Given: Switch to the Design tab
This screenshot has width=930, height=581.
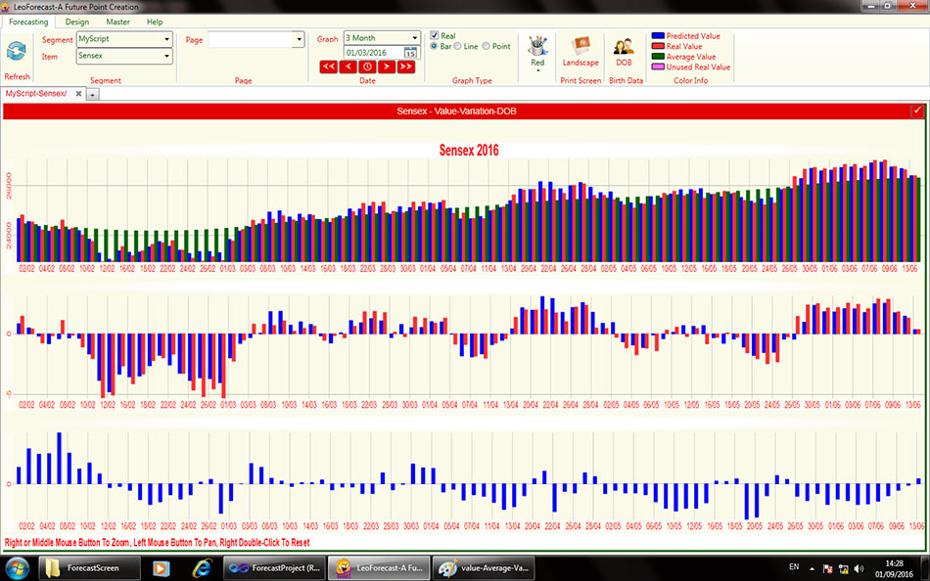Looking at the screenshot, I should [77, 22].
